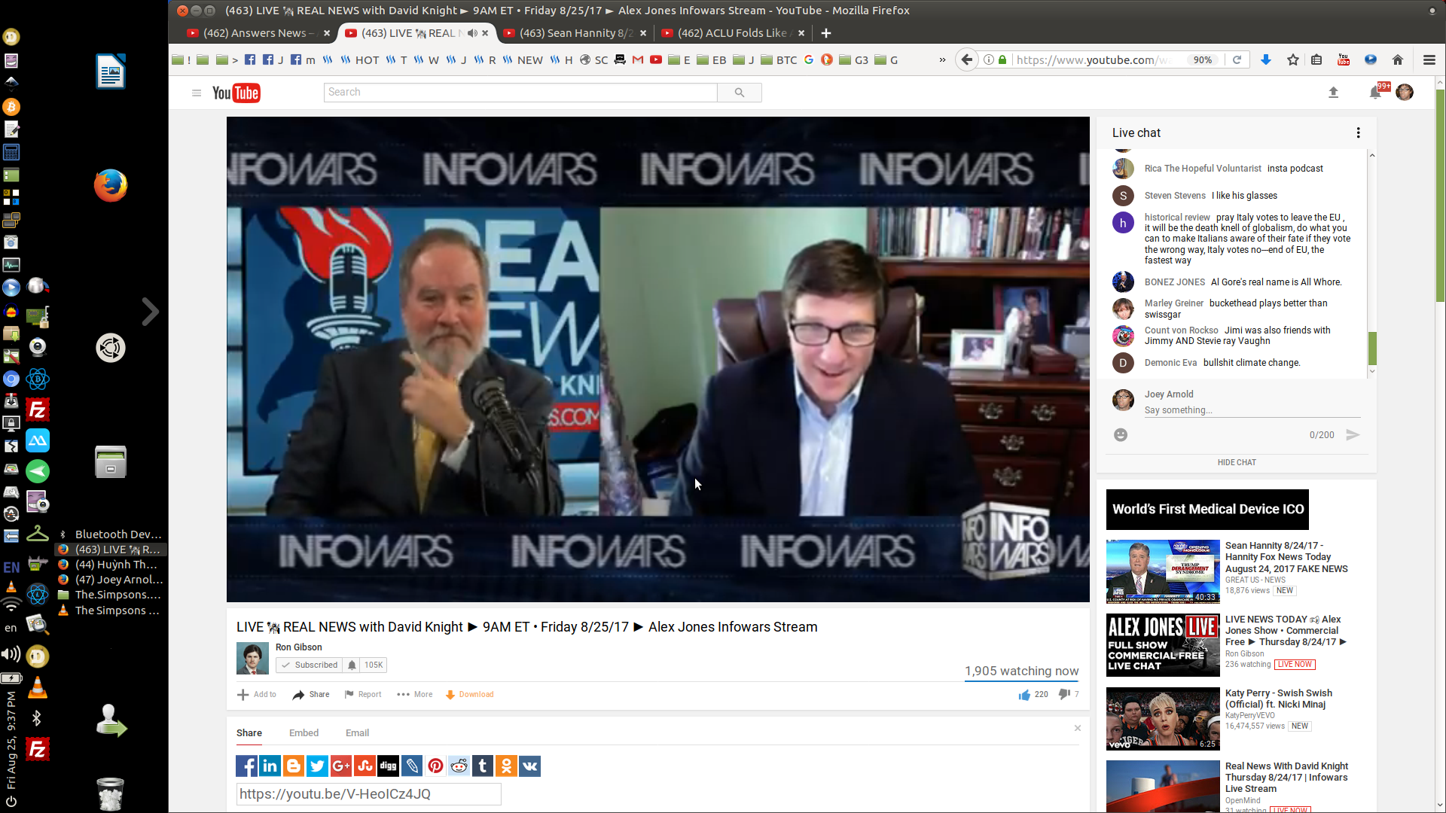Screen dimensions: 1446x813
Task: Share video on Blogger
Action: tap(294, 766)
